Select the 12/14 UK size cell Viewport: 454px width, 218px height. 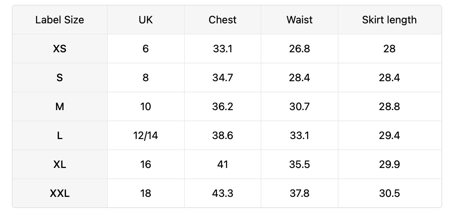[x=146, y=135]
